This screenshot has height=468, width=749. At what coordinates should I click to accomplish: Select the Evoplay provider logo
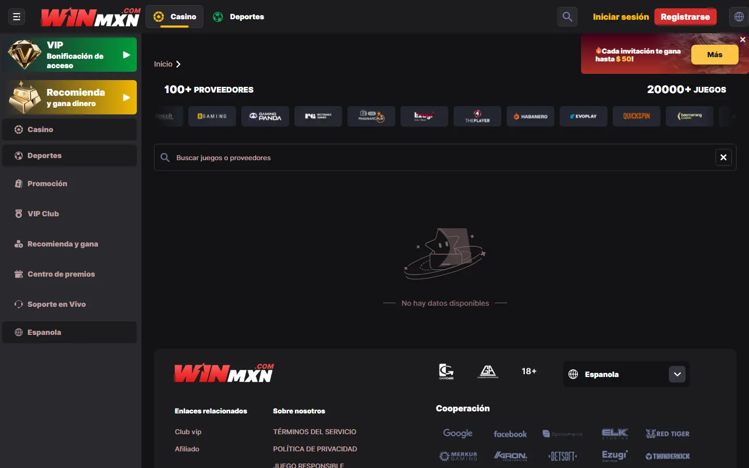584,116
